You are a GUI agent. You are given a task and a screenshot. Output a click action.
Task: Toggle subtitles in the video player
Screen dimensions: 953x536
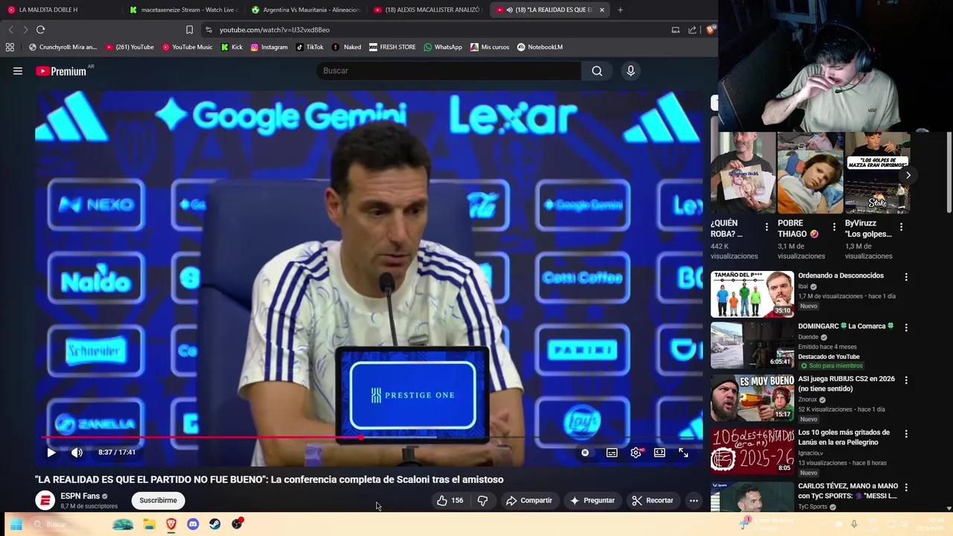612,453
